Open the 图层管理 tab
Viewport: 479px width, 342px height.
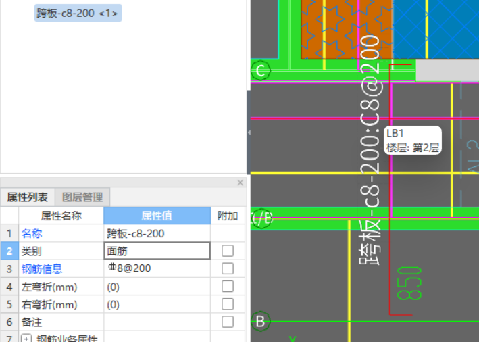point(82,197)
